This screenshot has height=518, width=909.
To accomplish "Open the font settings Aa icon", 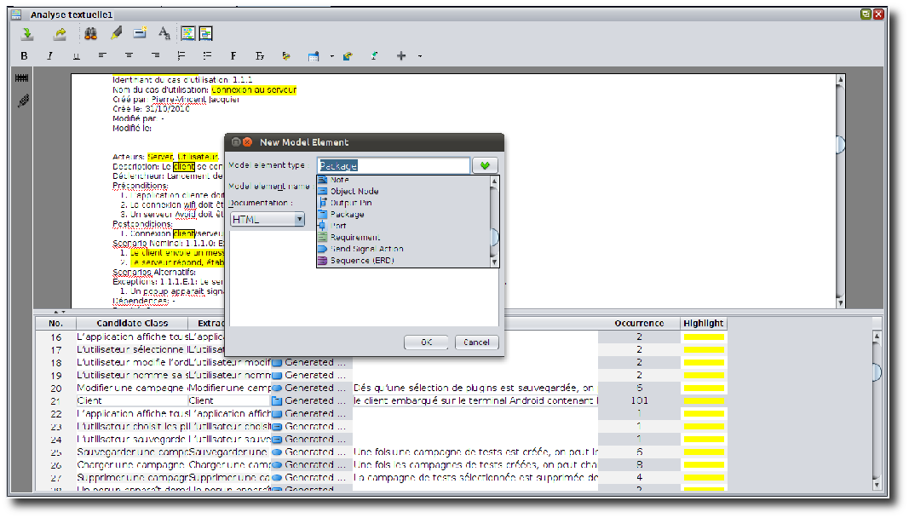I will tap(164, 34).
